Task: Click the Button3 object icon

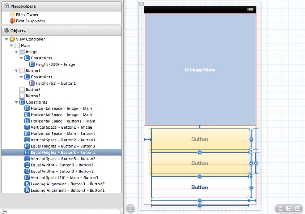Action: pyautogui.click(x=22, y=96)
